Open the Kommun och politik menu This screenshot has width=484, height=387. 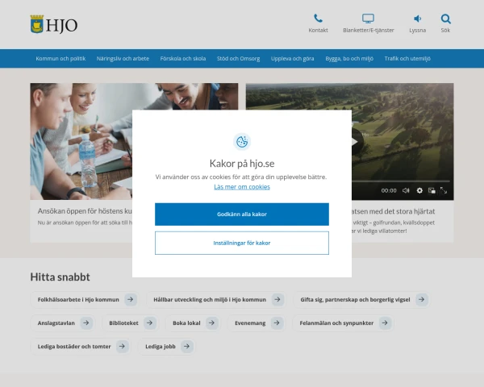point(60,59)
